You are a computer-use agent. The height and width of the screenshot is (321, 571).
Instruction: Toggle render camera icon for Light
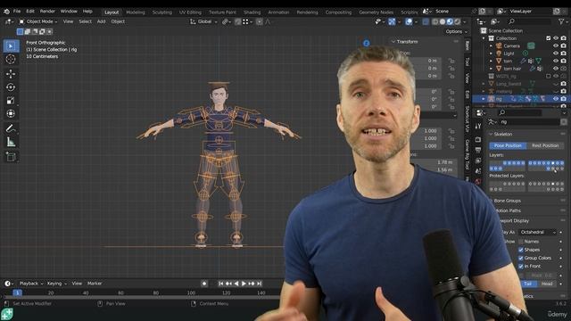pyautogui.click(x=563, y=53)
